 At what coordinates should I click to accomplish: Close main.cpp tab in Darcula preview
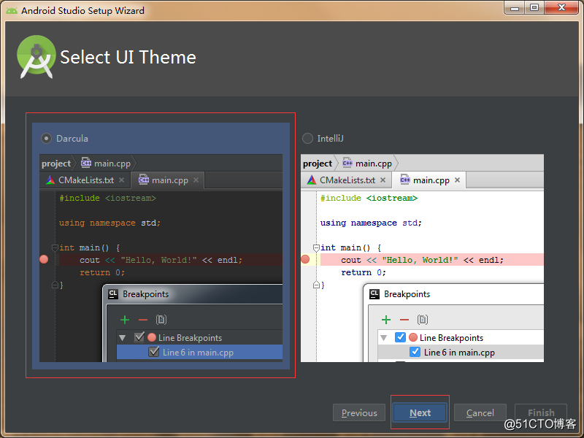196,180
